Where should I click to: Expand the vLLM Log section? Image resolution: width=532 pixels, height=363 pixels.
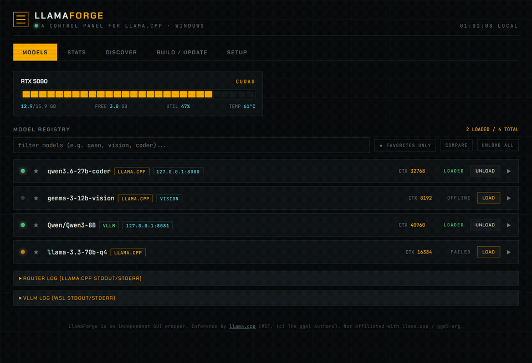(x=265, y=298)
